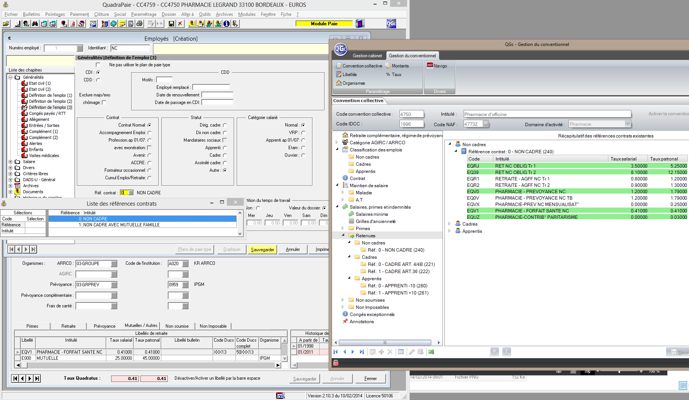The width and height of the screenshot is (689, 400).
Task: Expand the Salaire chapter tree node
Action: tap(11, 162)
